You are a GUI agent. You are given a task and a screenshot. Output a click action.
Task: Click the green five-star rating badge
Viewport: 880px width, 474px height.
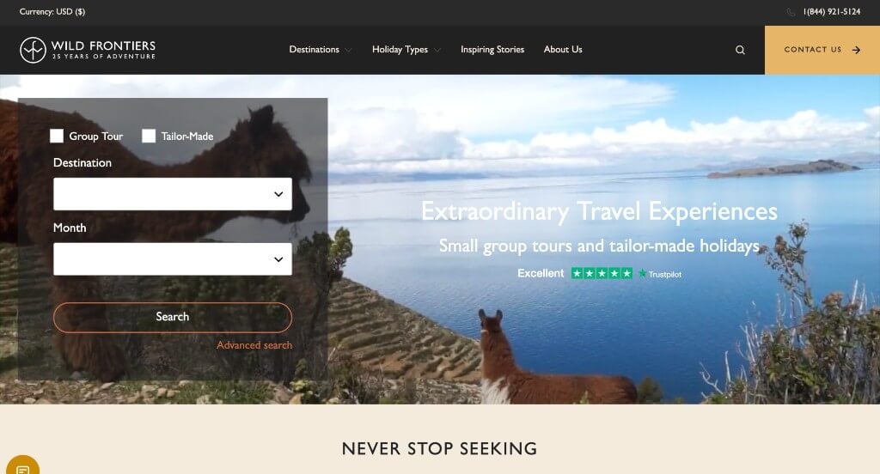pos(602,273)
